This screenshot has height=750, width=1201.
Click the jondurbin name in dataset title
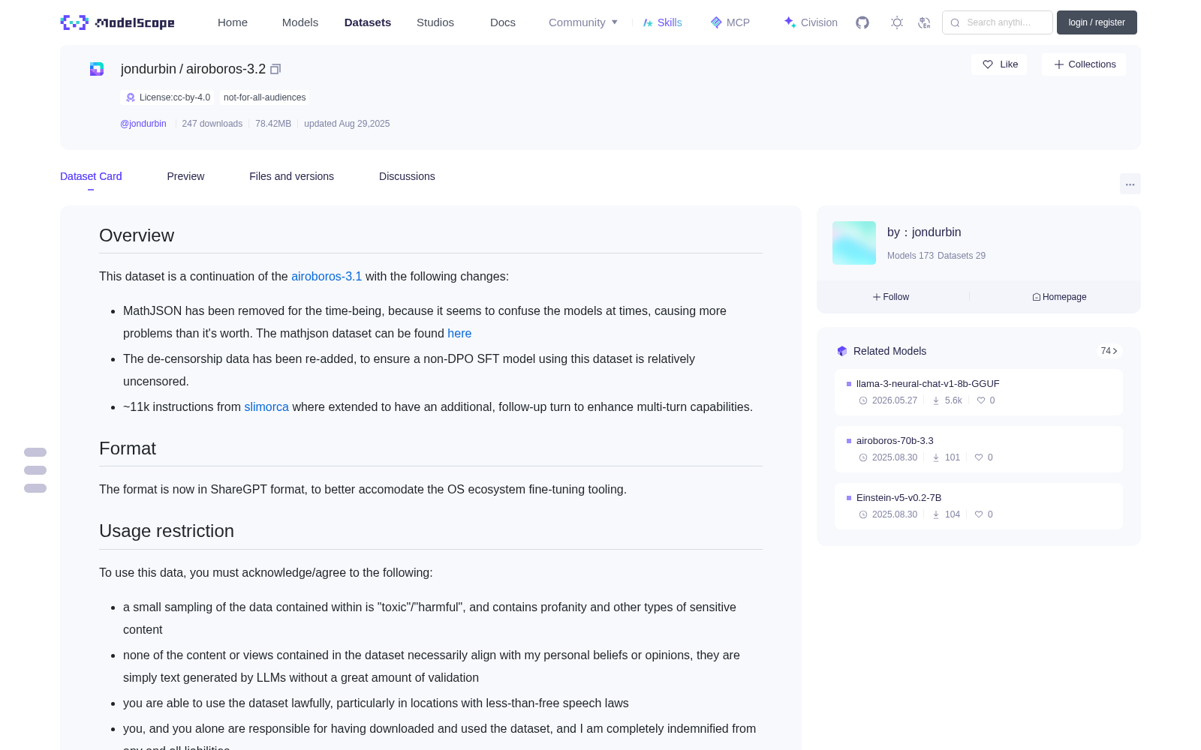pos(149,69)
